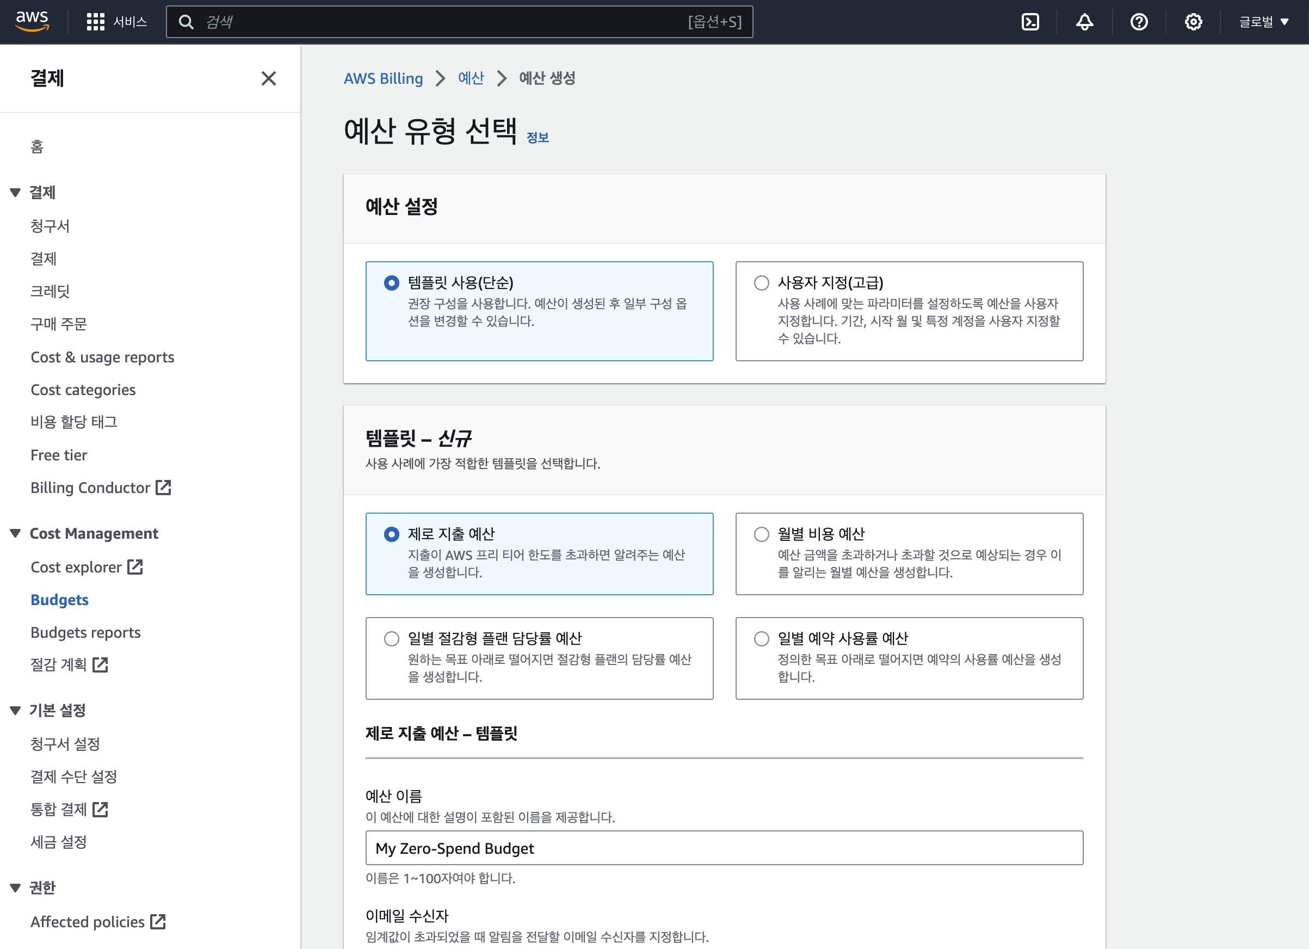Click the search magnifier icon
Image resolution: width=1309 pixels, height=949 pixels.
186,22
